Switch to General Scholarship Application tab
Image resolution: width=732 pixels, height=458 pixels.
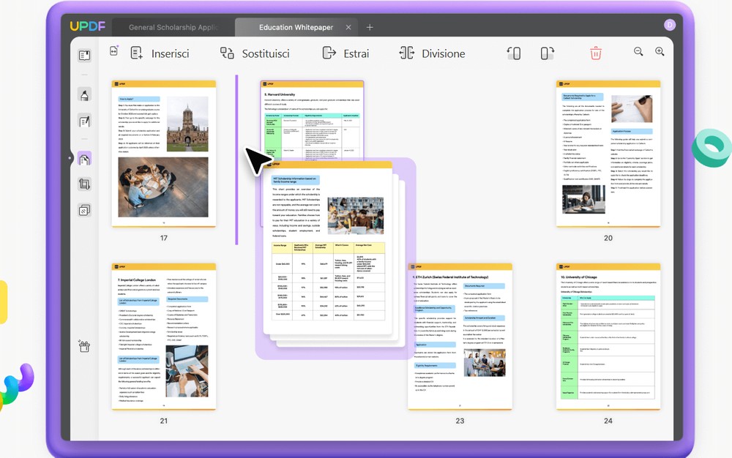173,27
